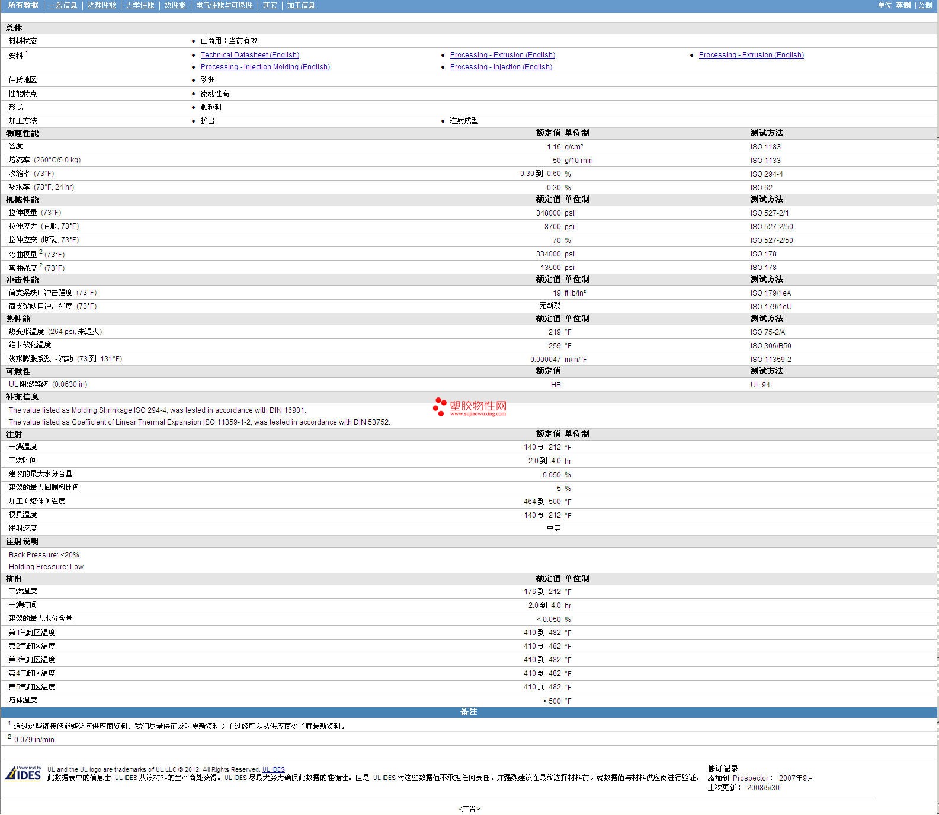The width and height of the screenshot is (939, 815).
Task: Select the density value 1.16
Action: pyautogui.click(x=554, y=147)
